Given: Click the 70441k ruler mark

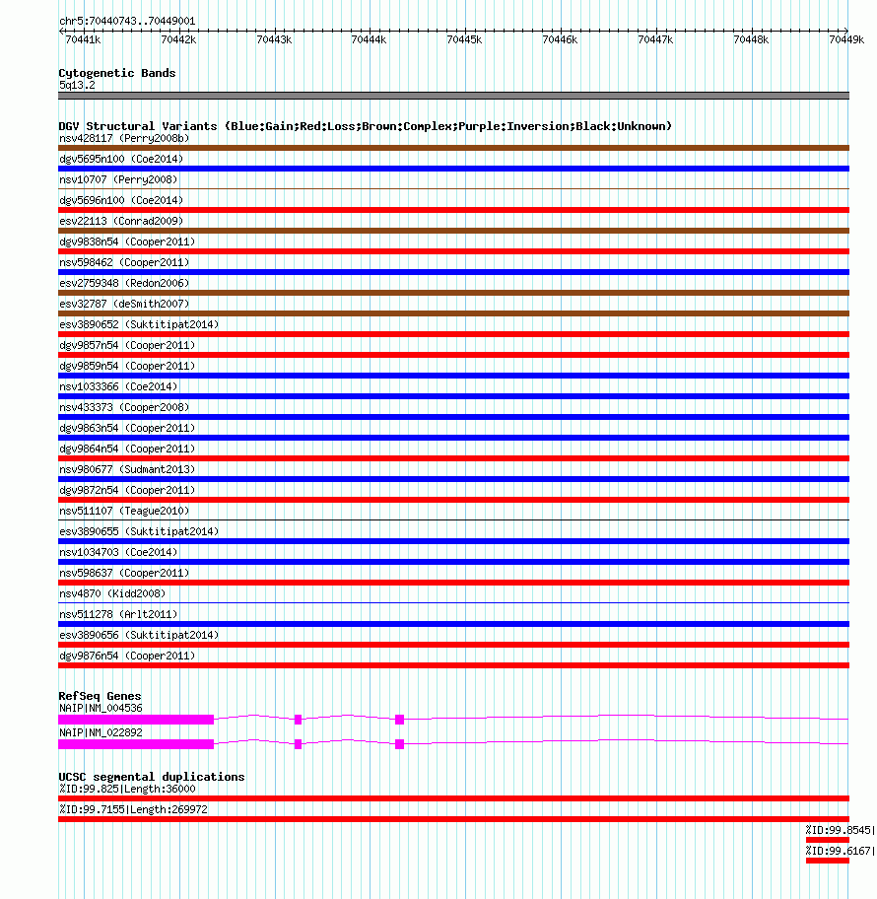Looking at the screenshot, I should coord(83,39).
